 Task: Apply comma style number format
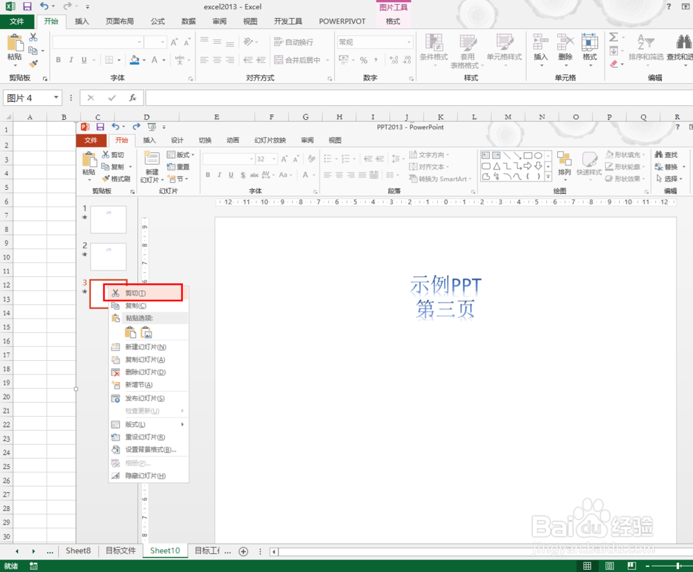[376, 60]
